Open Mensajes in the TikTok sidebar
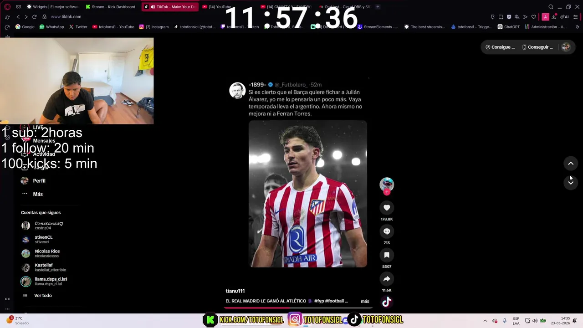The height and width of the screenshot is (328, 583). coord(38,141)
